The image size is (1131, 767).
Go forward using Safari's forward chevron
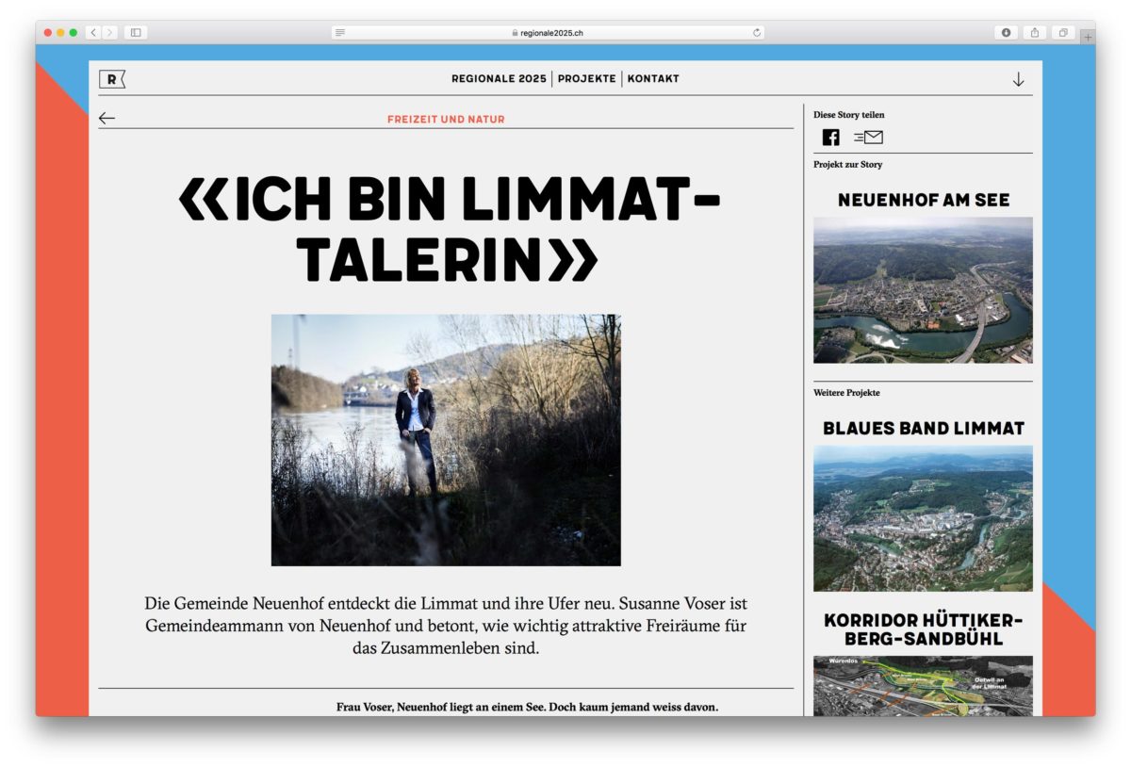click(110, 33)
